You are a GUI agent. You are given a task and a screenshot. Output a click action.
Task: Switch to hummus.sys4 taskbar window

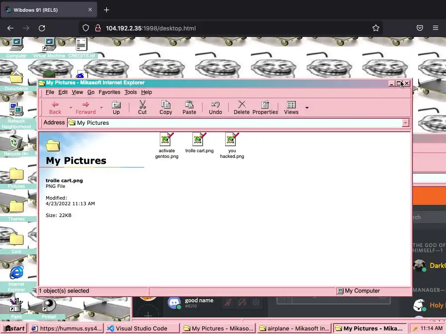point(67,328)
